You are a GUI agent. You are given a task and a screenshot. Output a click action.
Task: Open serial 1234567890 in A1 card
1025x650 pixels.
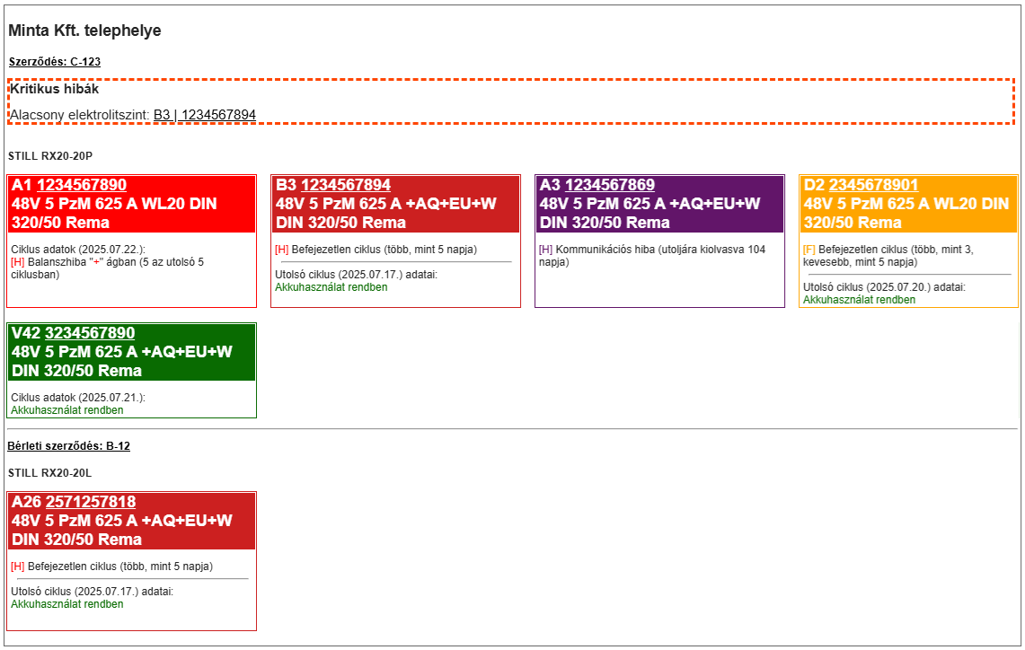[x=81, y=185]
